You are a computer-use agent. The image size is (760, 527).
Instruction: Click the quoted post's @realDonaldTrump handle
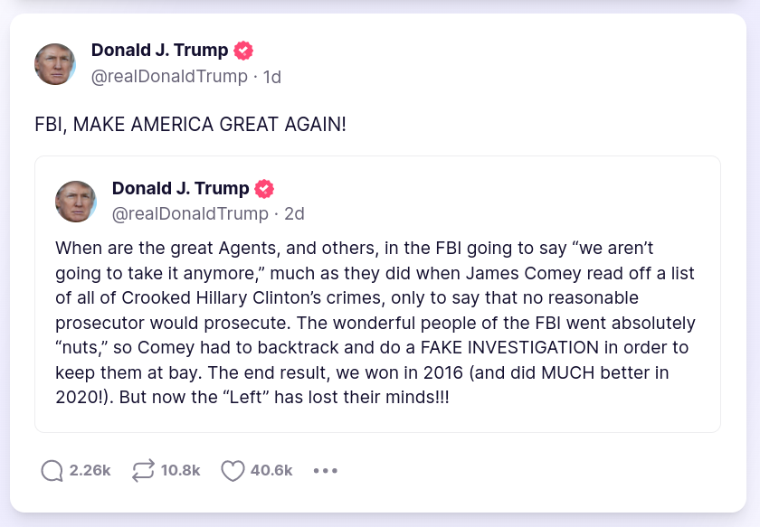(x=190, y=215)
